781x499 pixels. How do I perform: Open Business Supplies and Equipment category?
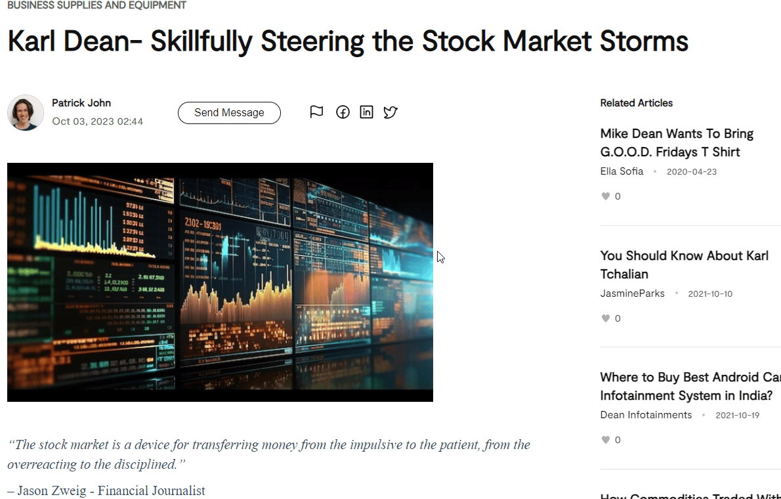click(96, 5)
